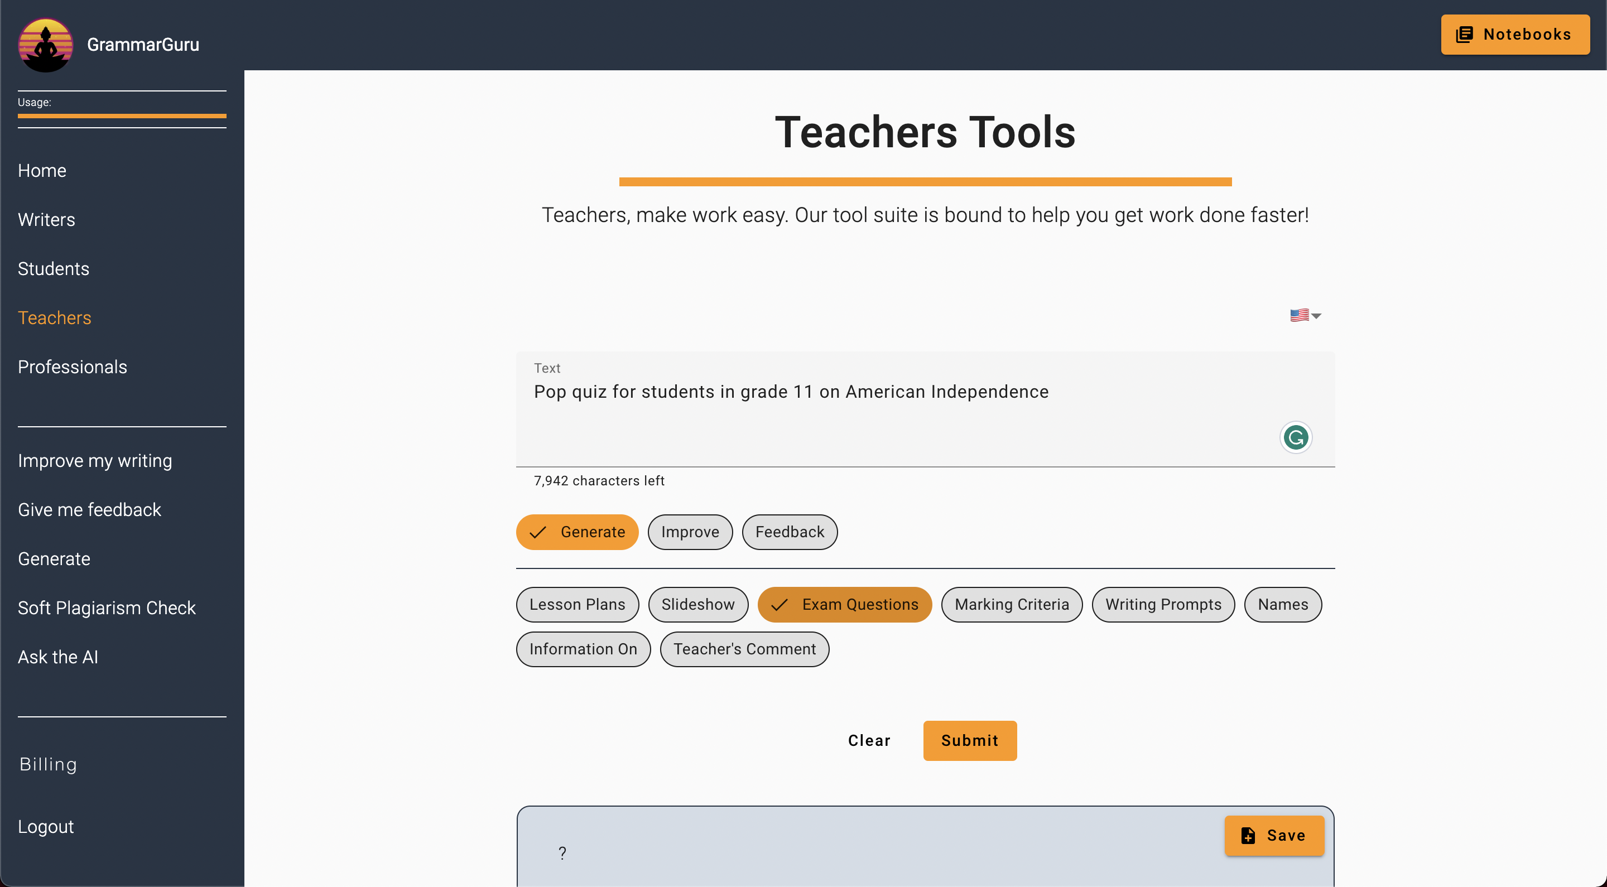Choose Names chip
This screenshot has height=887, width=1607.
pos(1283,604)
